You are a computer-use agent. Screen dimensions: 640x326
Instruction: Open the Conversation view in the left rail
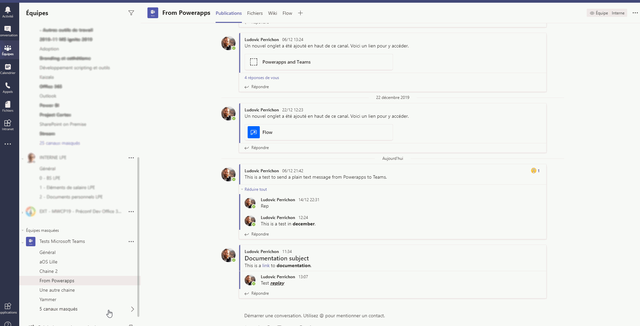tap(8, 31)
